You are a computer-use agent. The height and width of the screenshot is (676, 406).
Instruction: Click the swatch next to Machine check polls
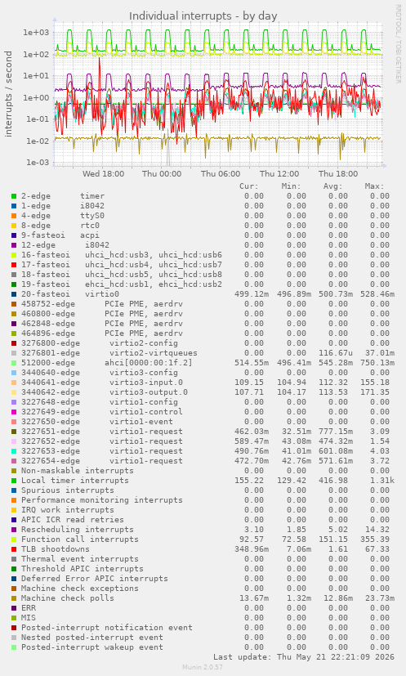(x=14, y=598)
